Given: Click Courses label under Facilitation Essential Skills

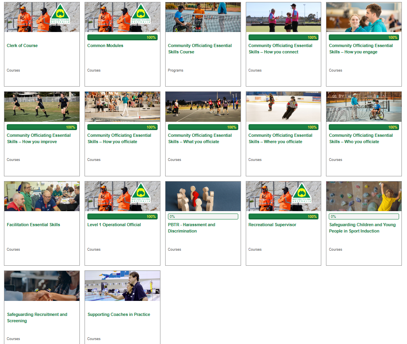Looking at the screenshot, I should point(13,249).
